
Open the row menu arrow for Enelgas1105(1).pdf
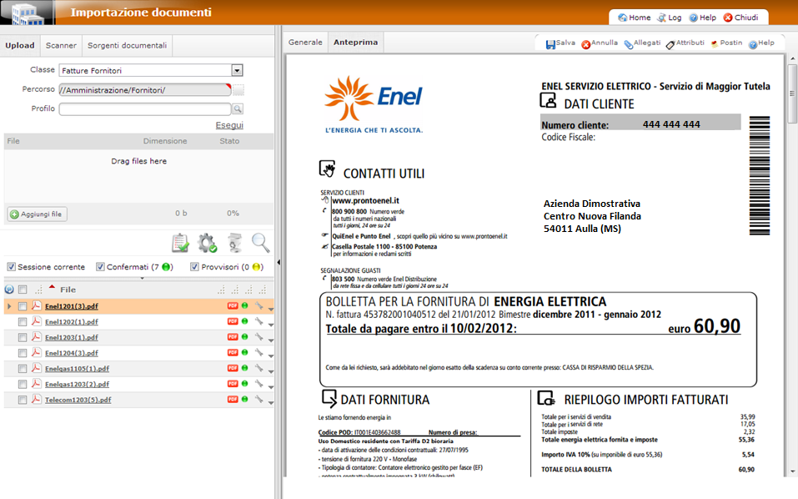click(x=271, y=371)
